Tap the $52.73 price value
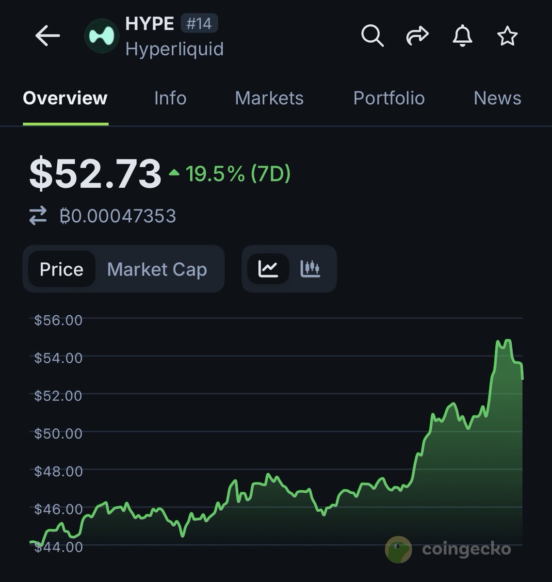The image size is (552, 582). pyautogui.click(x=95, y=173)
